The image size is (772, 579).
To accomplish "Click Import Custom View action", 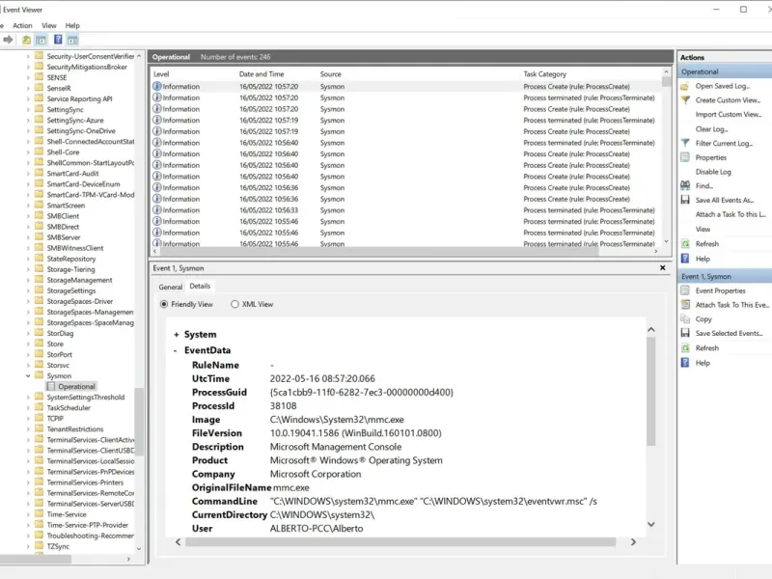I will click(729, 115).
